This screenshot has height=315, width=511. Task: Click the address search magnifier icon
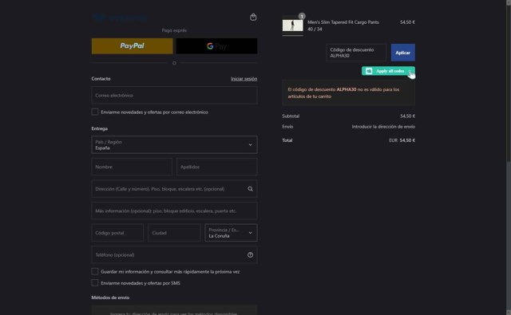(250, 189)
